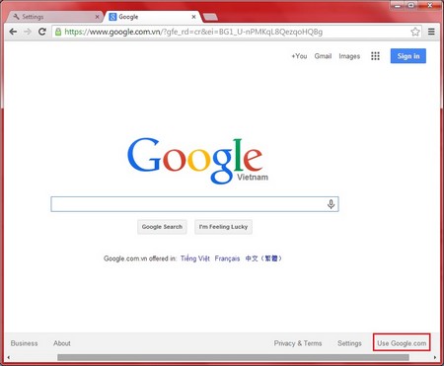Bookmark this page with the star icon
444x366 pixels.
click(x=415, y=32)
